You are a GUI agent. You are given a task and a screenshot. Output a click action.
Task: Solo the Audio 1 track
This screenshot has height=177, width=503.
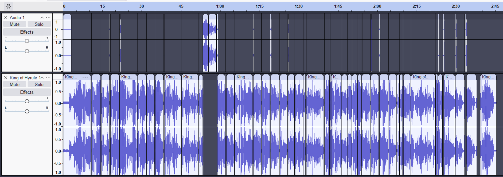pos(39,24)
